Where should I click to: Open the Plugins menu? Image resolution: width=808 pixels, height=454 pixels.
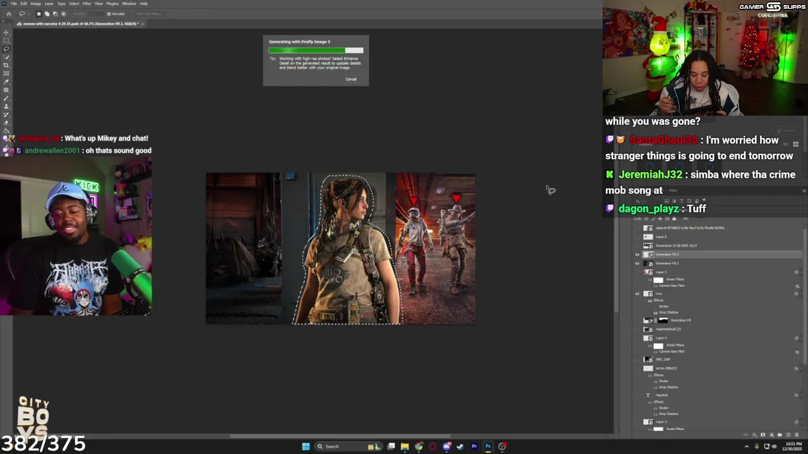click(x=112, y=4)
